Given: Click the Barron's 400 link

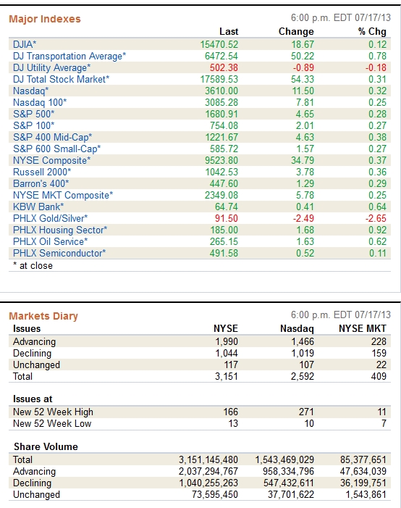Looking at the screenshot, I should click(x=41, y=183).
